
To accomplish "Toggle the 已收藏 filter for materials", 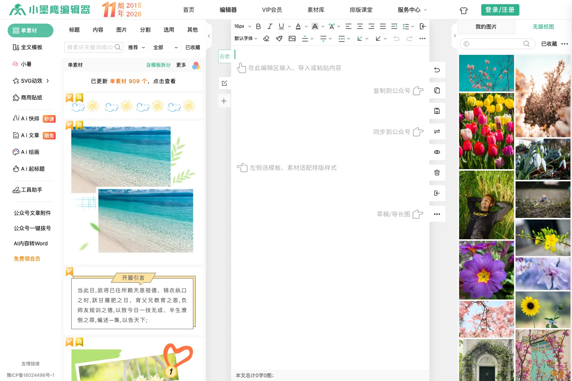I will click(x=193, y=47).
